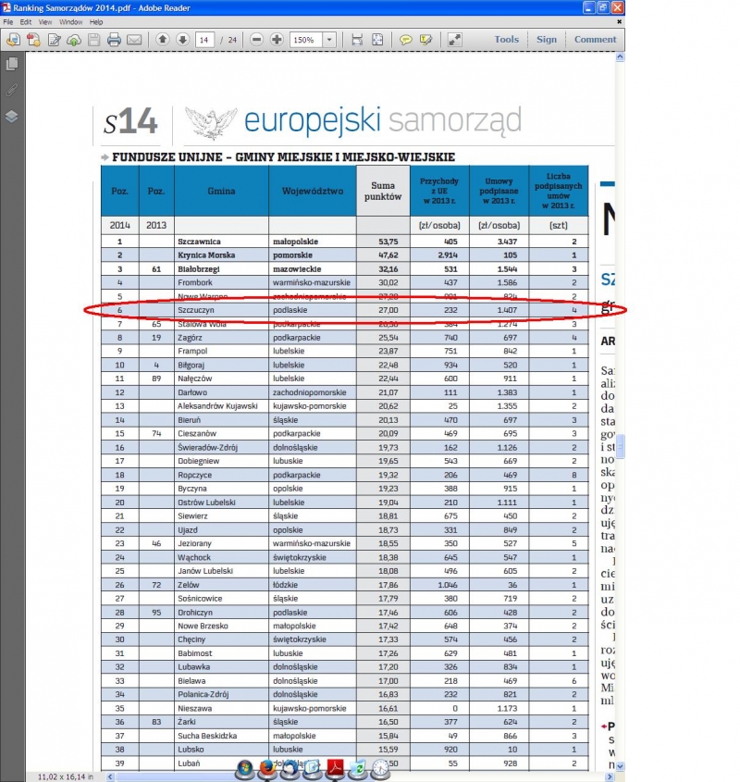740x782 pixels.
Task: Close the document with the menu-bar X
Action: click(x=620, y=22)
